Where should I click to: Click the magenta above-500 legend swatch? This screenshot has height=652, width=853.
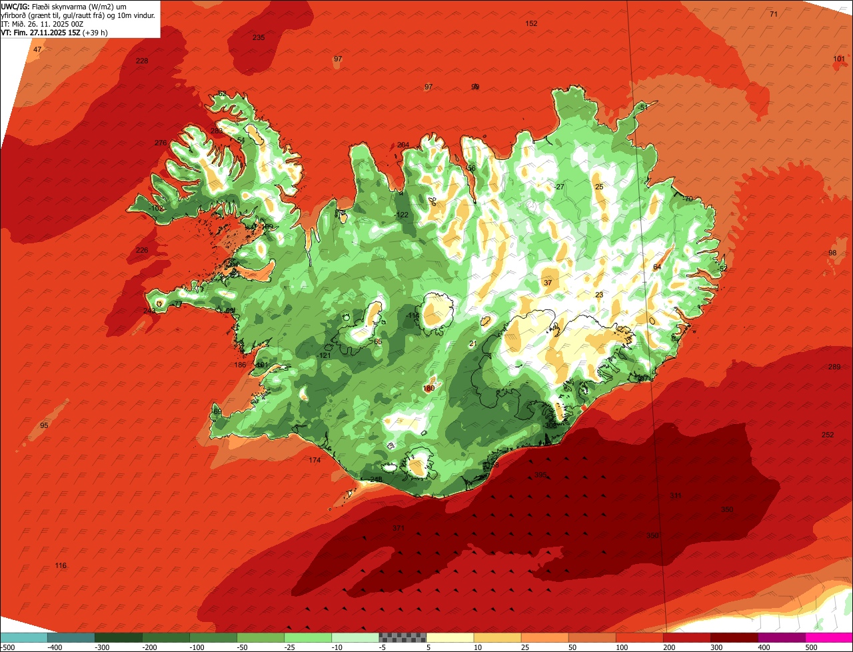pos(829,637)
